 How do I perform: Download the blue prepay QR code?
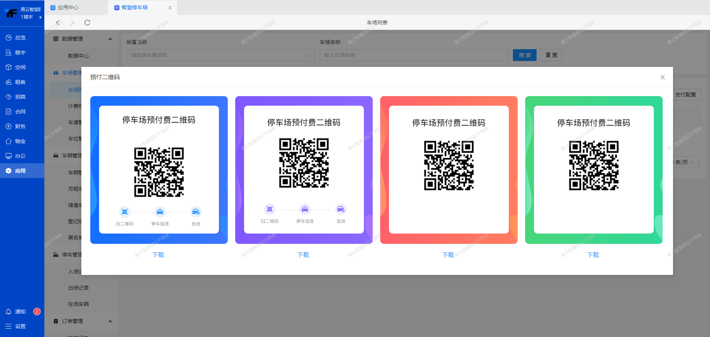158,255
